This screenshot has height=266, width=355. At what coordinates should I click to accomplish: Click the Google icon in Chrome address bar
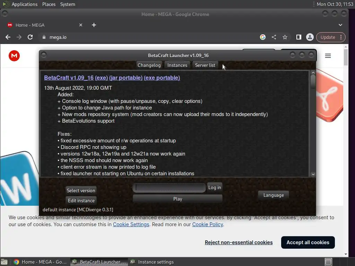coord(263,37)
